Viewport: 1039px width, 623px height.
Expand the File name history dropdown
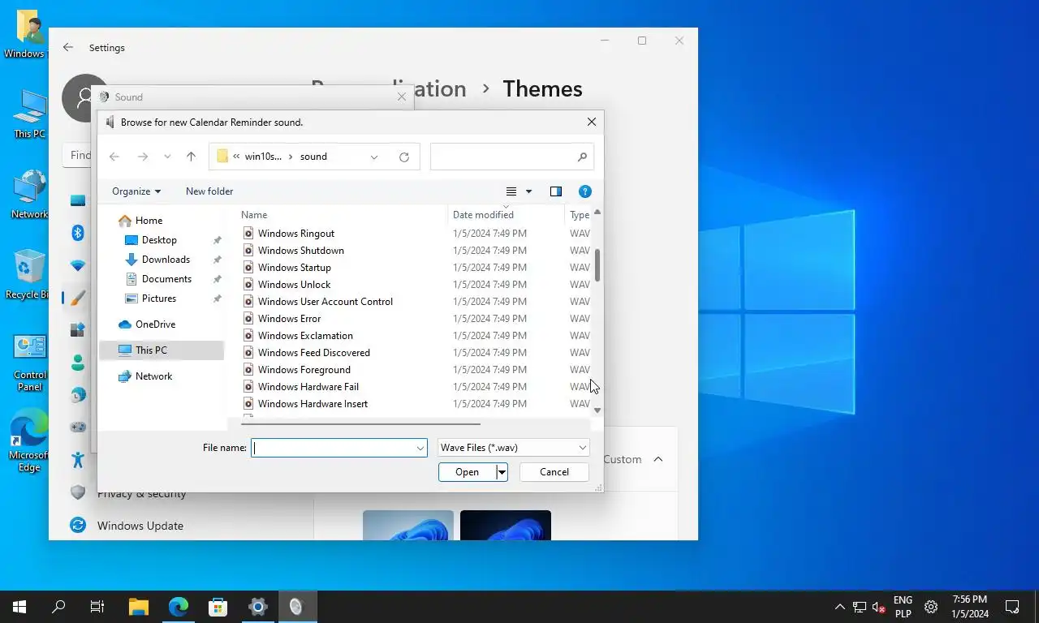(x=420, y=448)
